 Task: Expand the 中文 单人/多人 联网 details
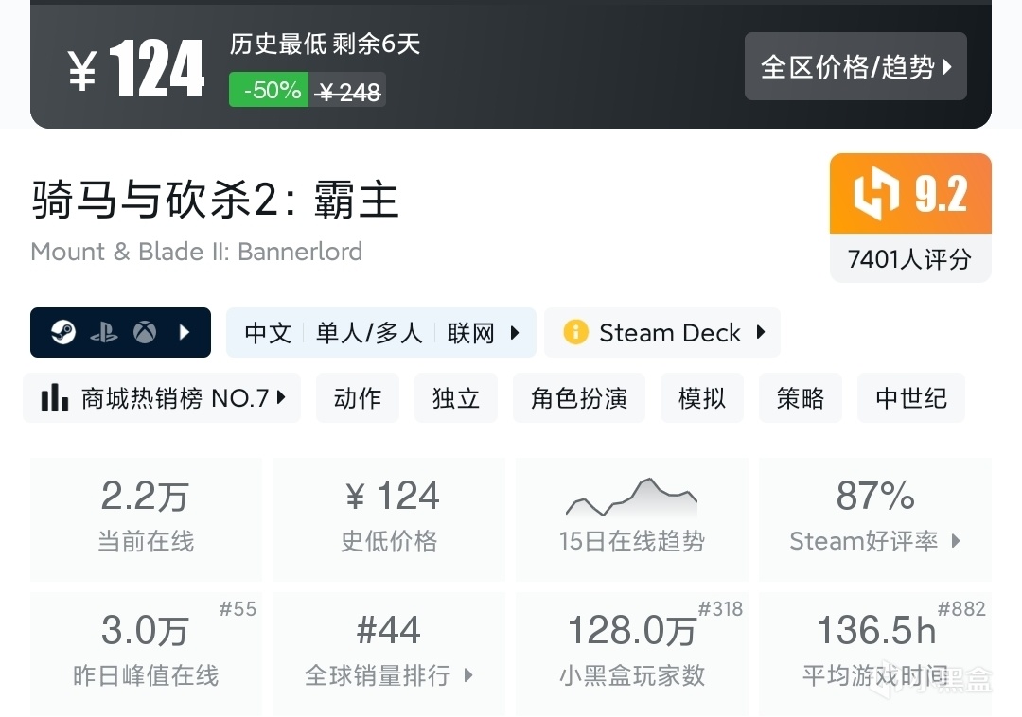[x=380, y=333]
